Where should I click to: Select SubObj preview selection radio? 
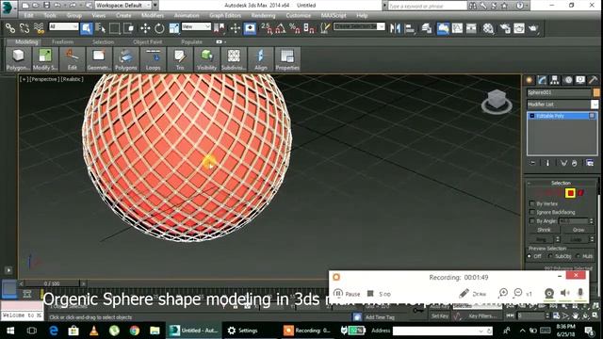550,256
